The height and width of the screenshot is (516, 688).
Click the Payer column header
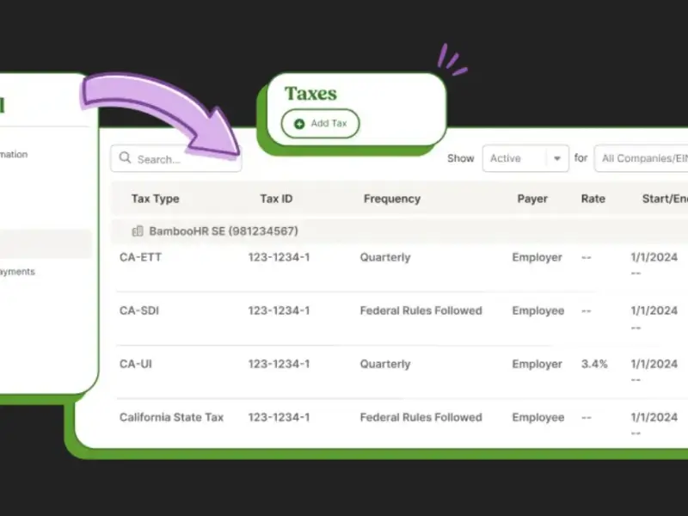[532, 199]
